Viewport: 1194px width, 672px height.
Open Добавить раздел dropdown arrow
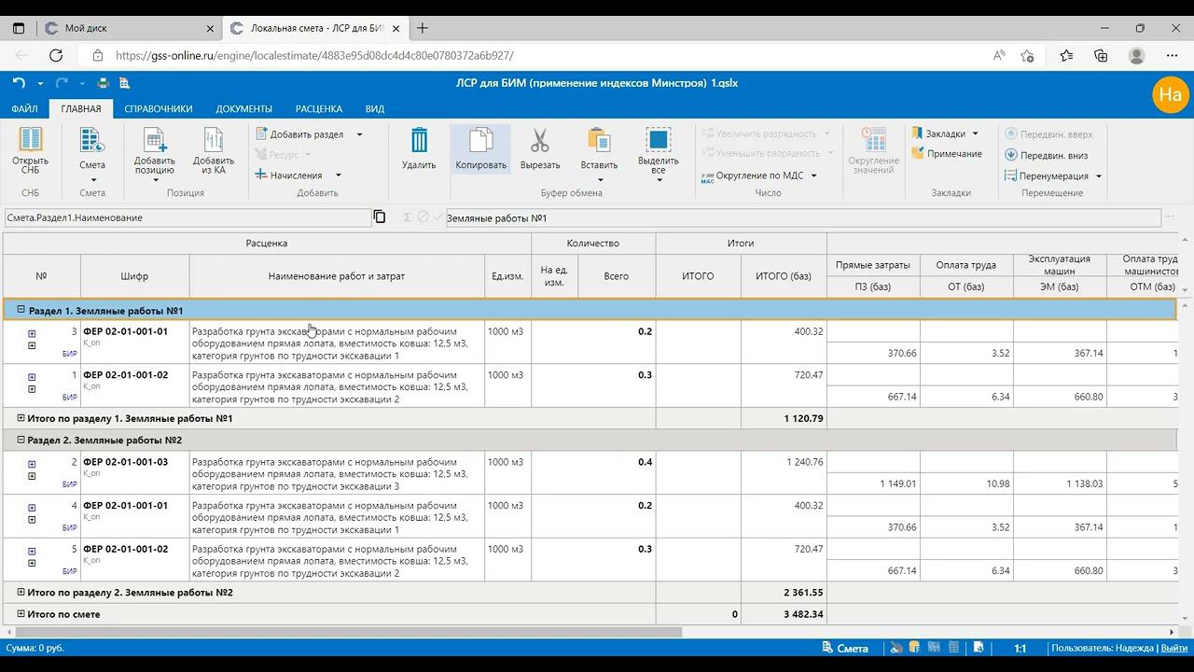pyautogui.click(x=359, y=134)
